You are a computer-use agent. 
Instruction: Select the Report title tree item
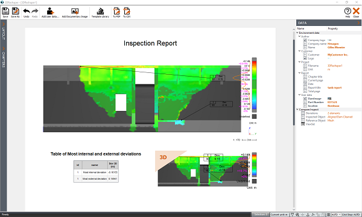click(314, 87)
